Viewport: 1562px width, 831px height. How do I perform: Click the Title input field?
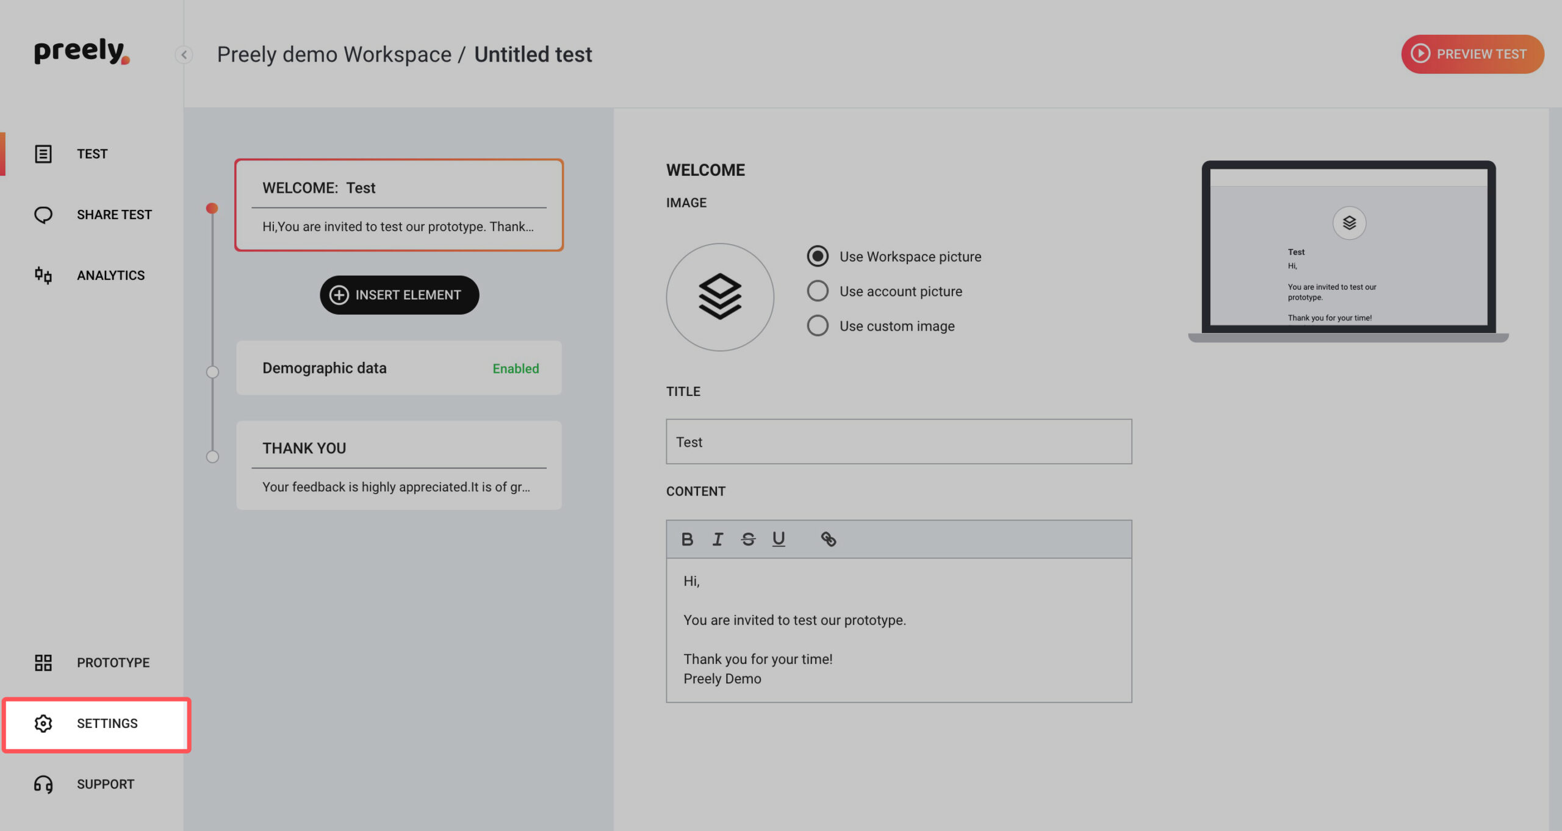[899, 442]
